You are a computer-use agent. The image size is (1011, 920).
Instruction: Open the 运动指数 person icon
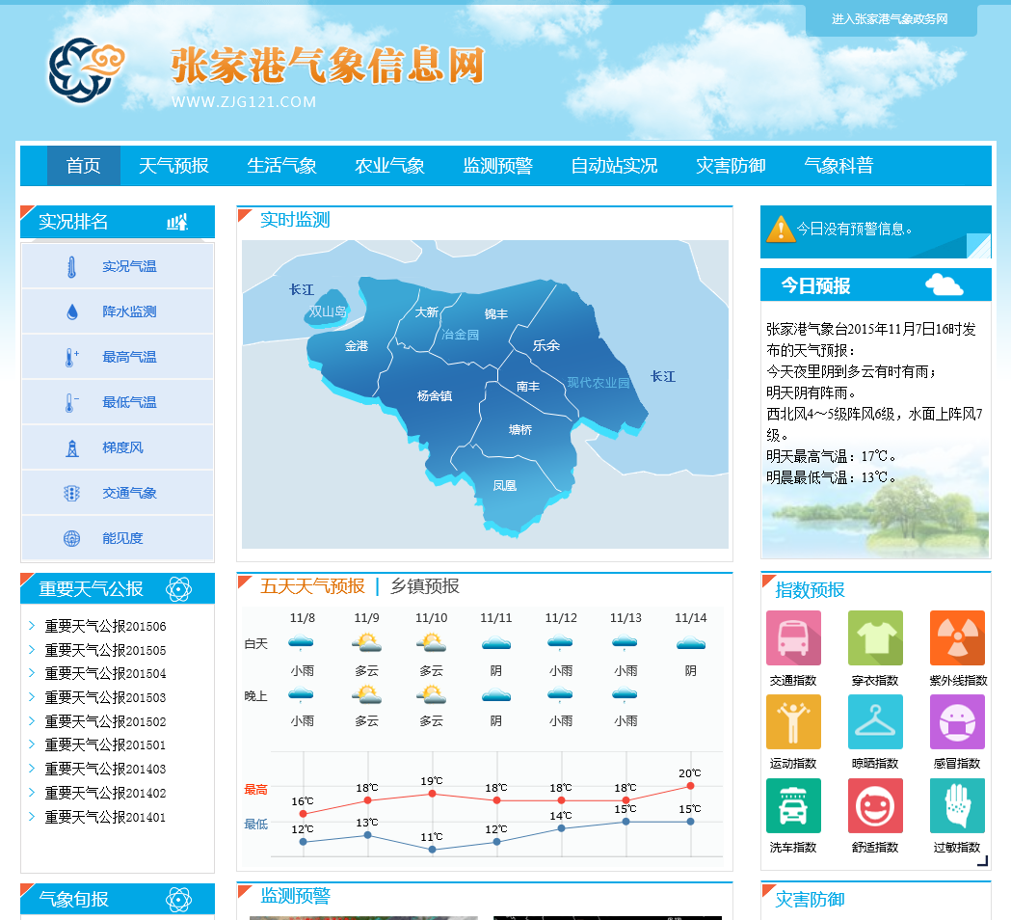[x=793, y=722]
